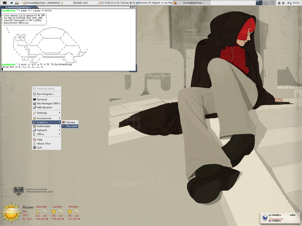Select the first (active) workspace in the pager
This screenshot has width=302, height=226.
click(259, 3)
